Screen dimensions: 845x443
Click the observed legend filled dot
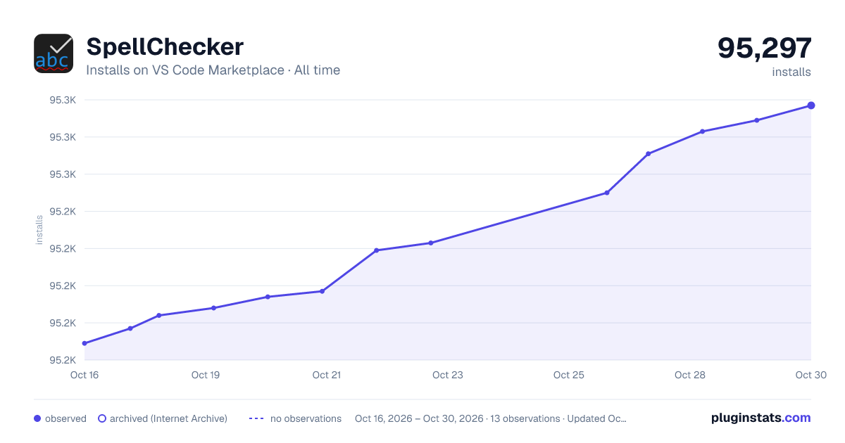coord(37,418)
